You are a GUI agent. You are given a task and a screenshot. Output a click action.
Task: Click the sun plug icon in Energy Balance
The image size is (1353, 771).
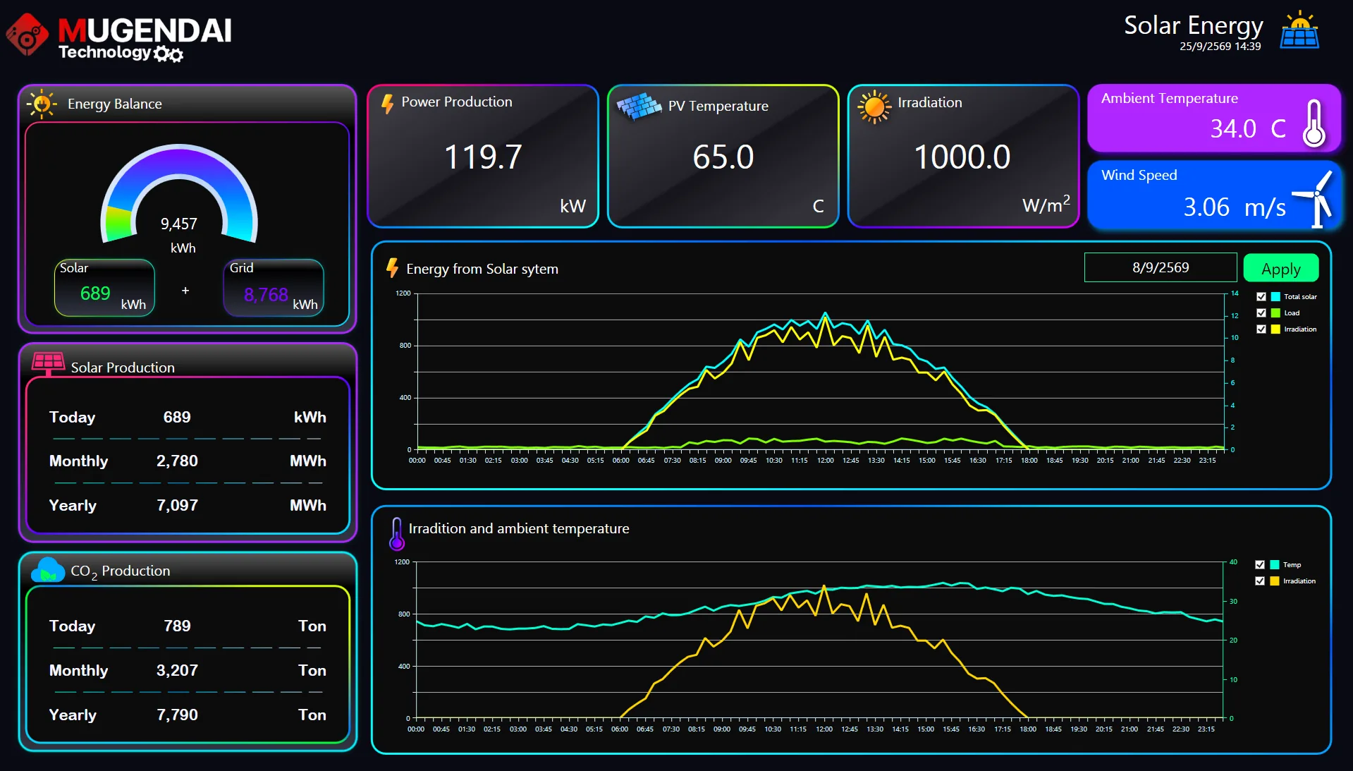click(x=42, y=104)
